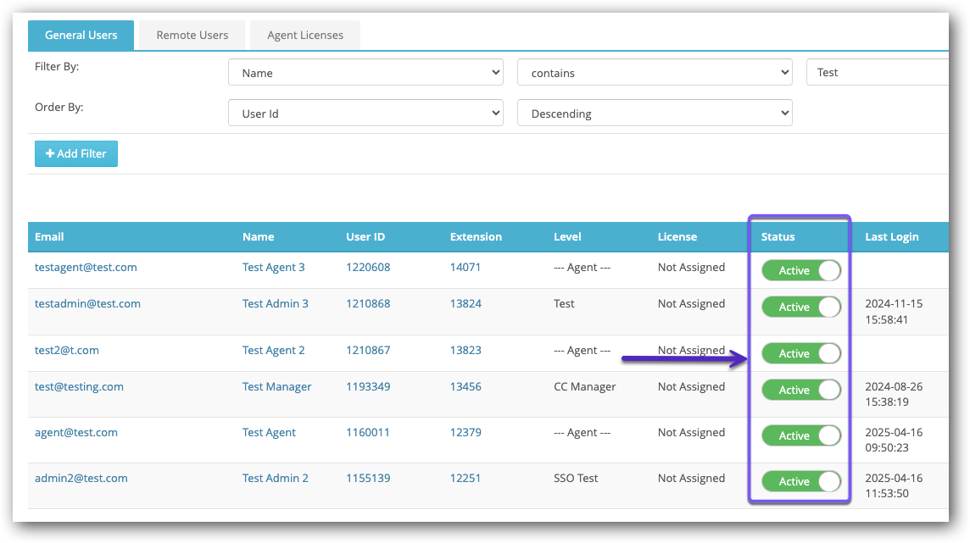Click the 2025-04-16 09:50:23 last login
The height and width of the screenshot is (543, 970).
tap(894, 440)
